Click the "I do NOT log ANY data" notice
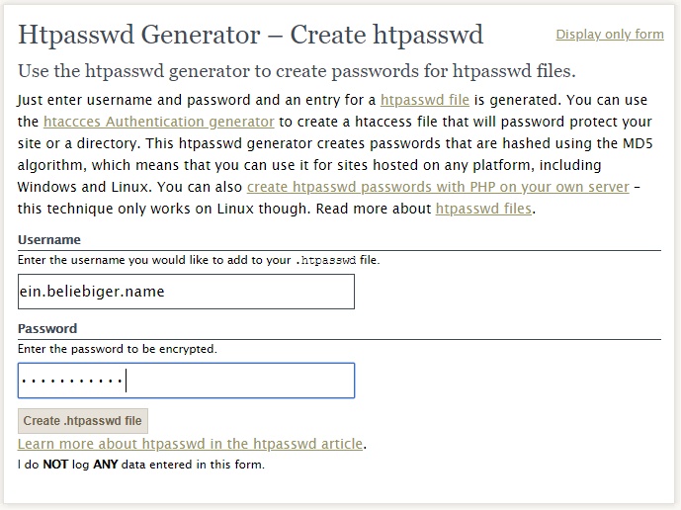The width and height of the screenshot is (681, 510). point(141,464)
